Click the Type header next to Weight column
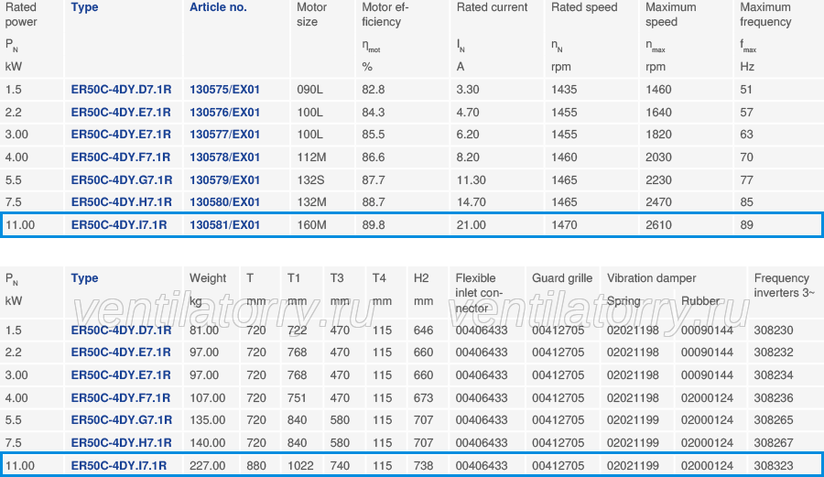 coord(84,278)
